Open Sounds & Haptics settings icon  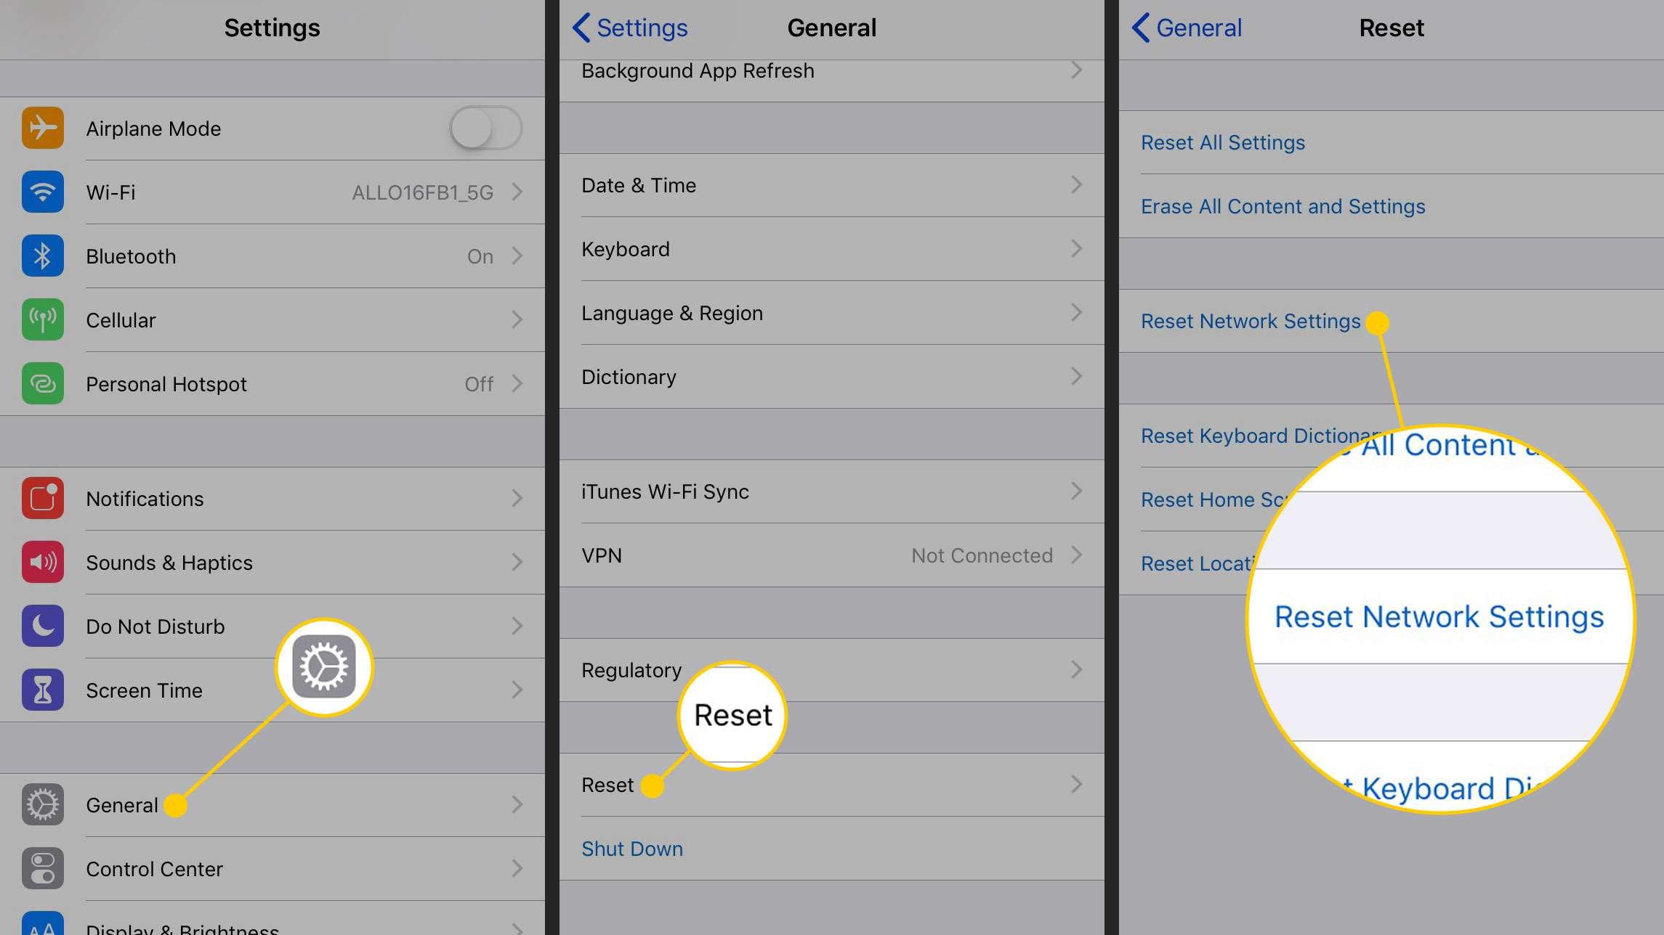click(x=42, y=562)
